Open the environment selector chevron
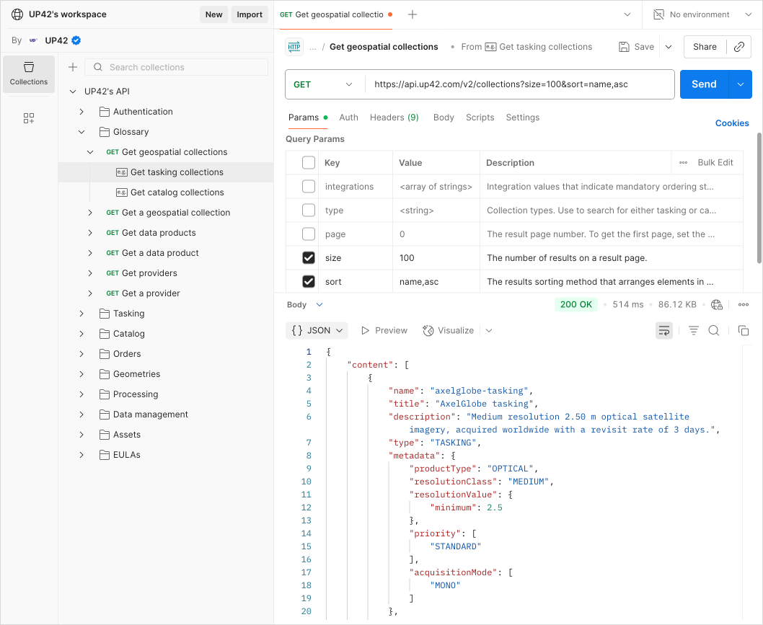 (x=749, y=14)
